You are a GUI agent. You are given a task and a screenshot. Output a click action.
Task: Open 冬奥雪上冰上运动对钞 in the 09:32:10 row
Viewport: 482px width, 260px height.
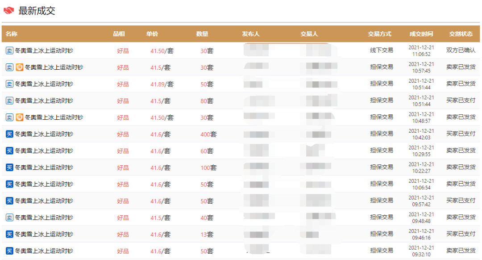tap(44, 251)
